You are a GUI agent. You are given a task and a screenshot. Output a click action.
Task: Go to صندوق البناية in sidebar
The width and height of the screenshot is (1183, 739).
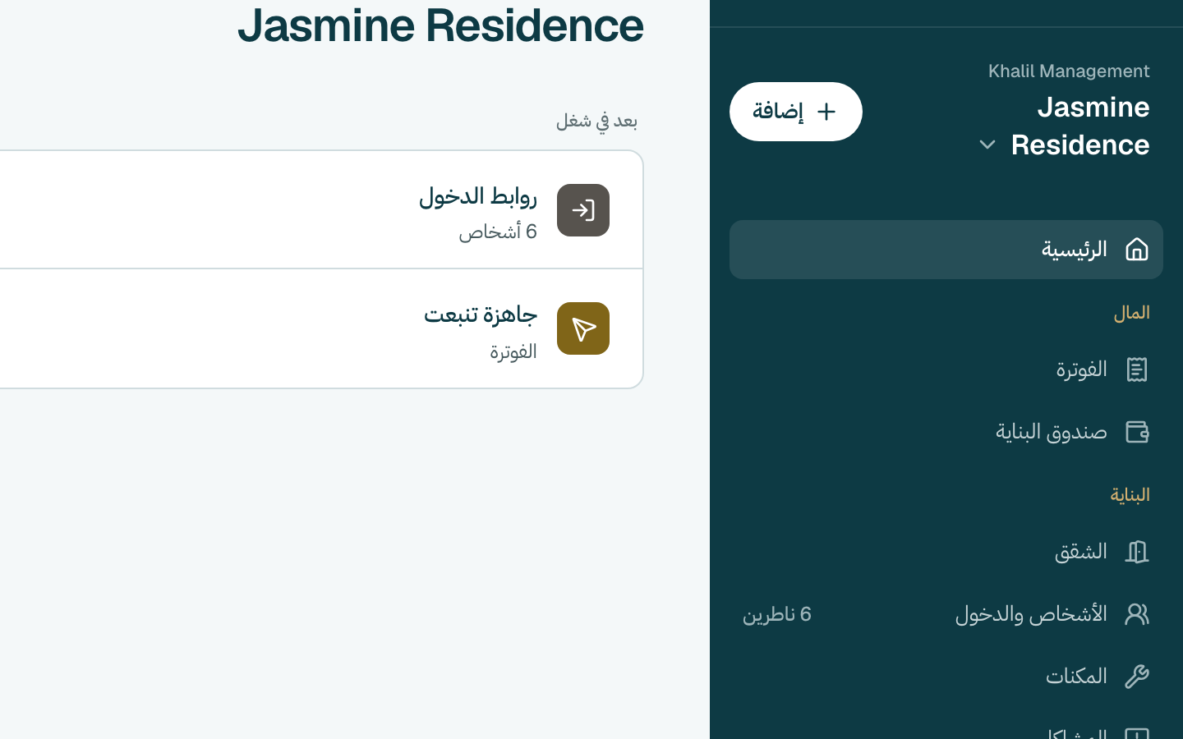click(x=946, y=432)
